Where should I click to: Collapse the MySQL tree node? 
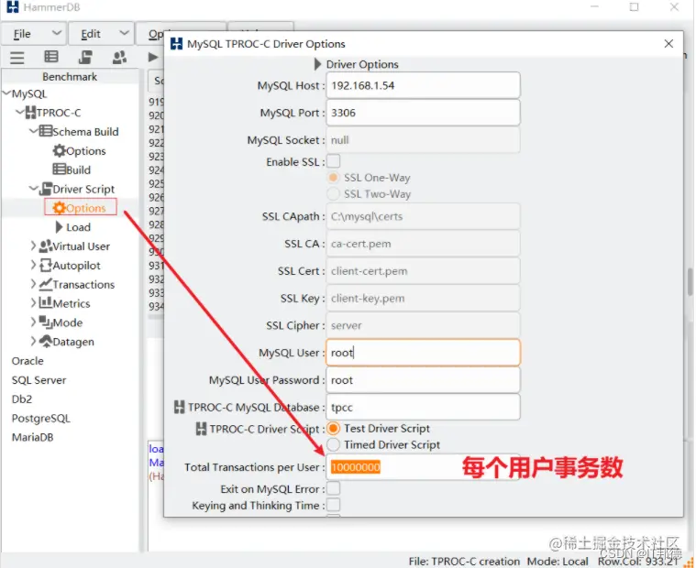pos(6,93)
